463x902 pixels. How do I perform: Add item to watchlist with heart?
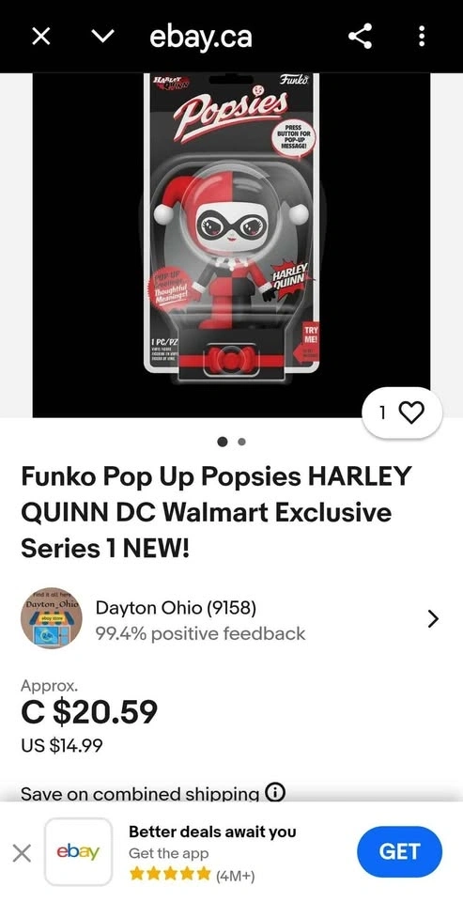pyautogui.click(x=402, y=412)
